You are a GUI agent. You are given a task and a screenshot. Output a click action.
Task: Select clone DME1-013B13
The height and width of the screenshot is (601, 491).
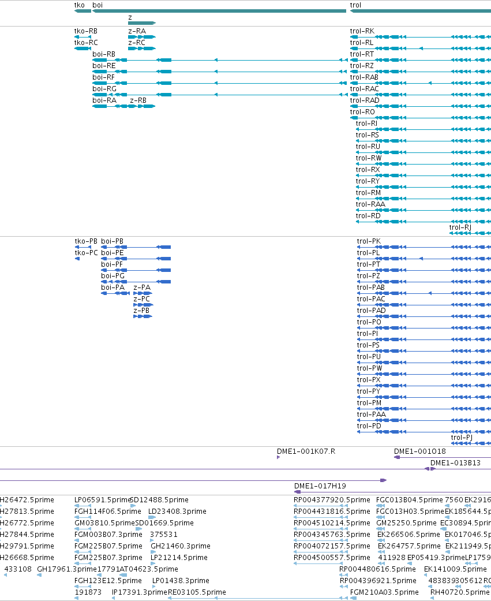pos(455,462)
